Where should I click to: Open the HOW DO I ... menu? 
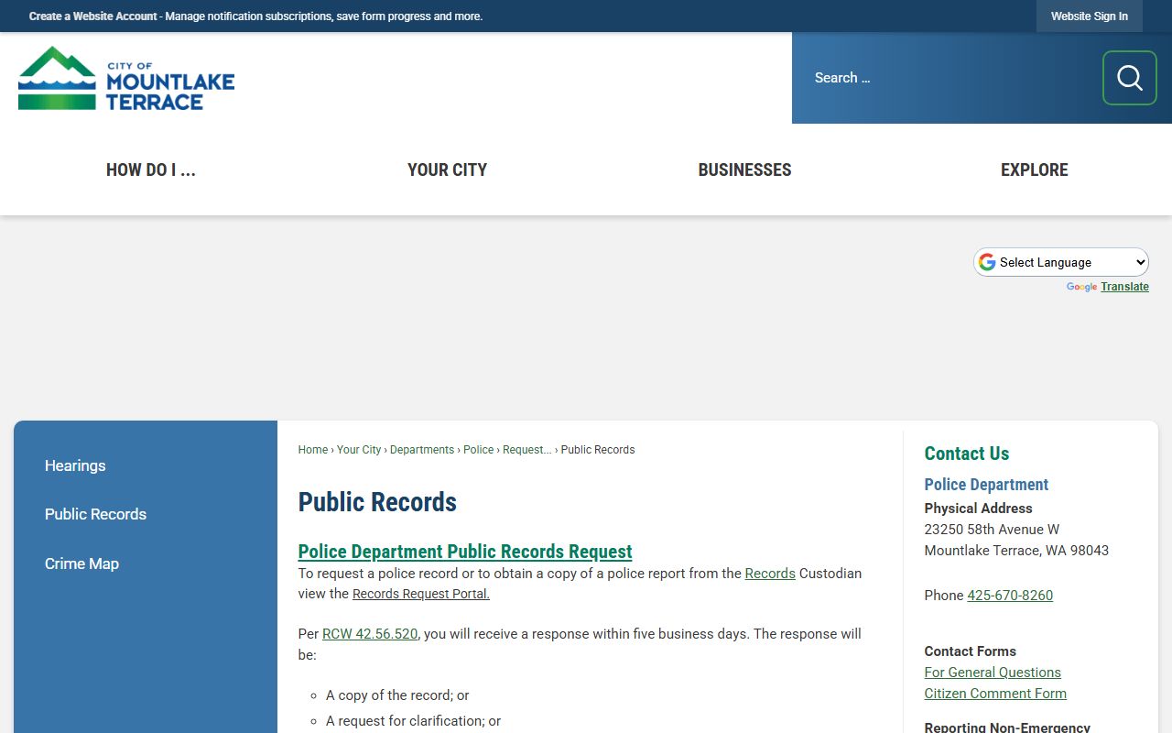151,170
